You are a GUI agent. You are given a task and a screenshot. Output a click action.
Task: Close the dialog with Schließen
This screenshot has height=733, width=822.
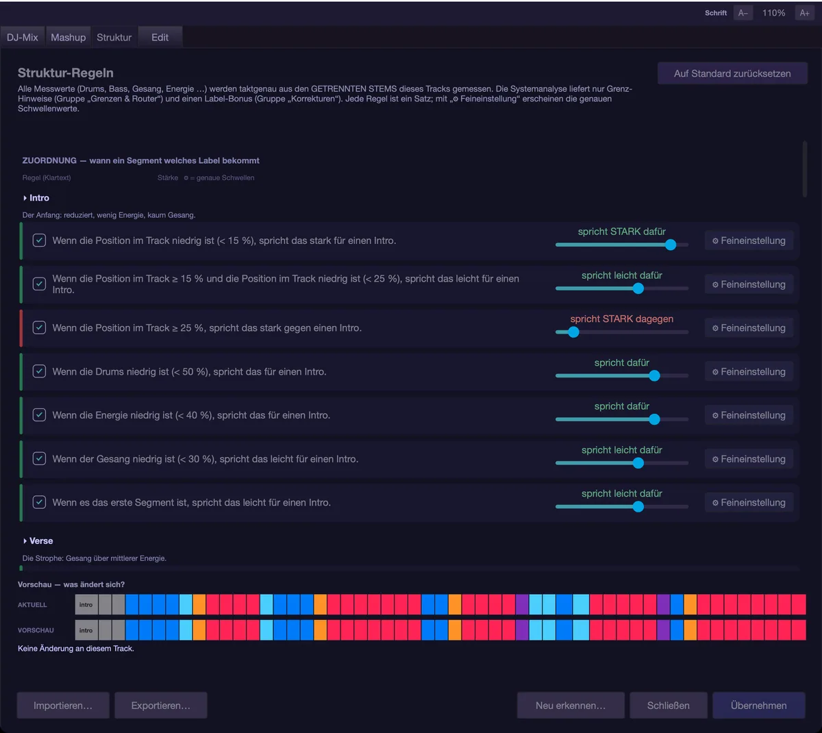click(669, 706)
